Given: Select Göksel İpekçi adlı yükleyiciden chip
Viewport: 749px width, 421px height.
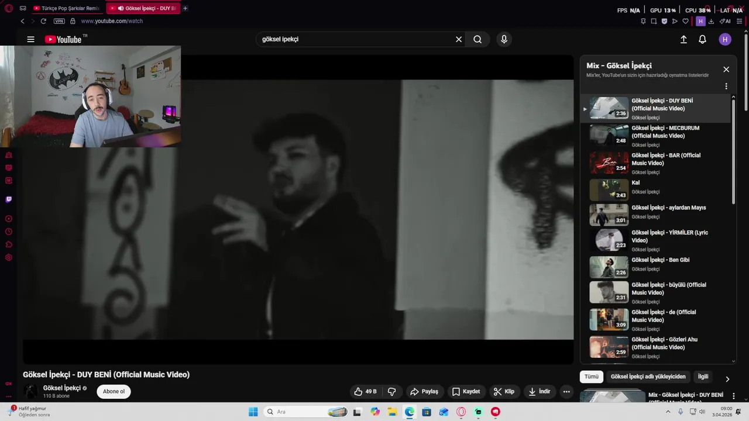Looking at the screenshot, I should tap(648, 377).
